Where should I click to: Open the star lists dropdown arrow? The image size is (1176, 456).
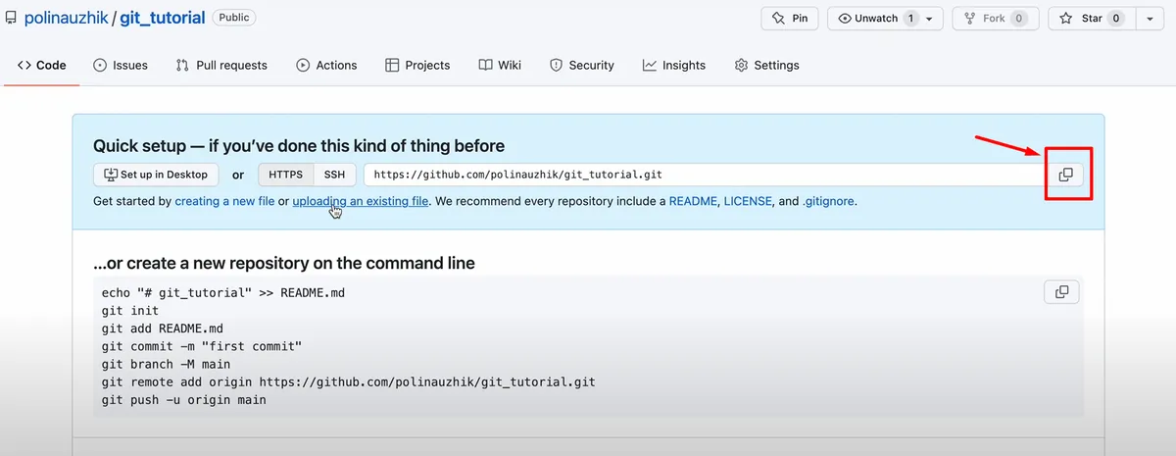[x=1150, y=18]
